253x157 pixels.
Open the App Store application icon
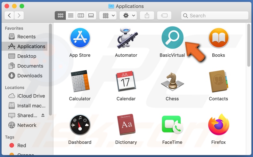80,38
